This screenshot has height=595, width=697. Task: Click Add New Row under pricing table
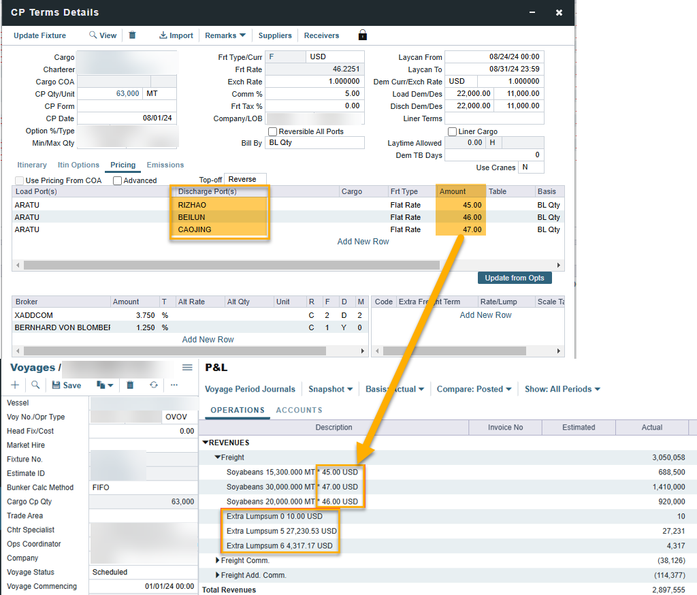363,242
